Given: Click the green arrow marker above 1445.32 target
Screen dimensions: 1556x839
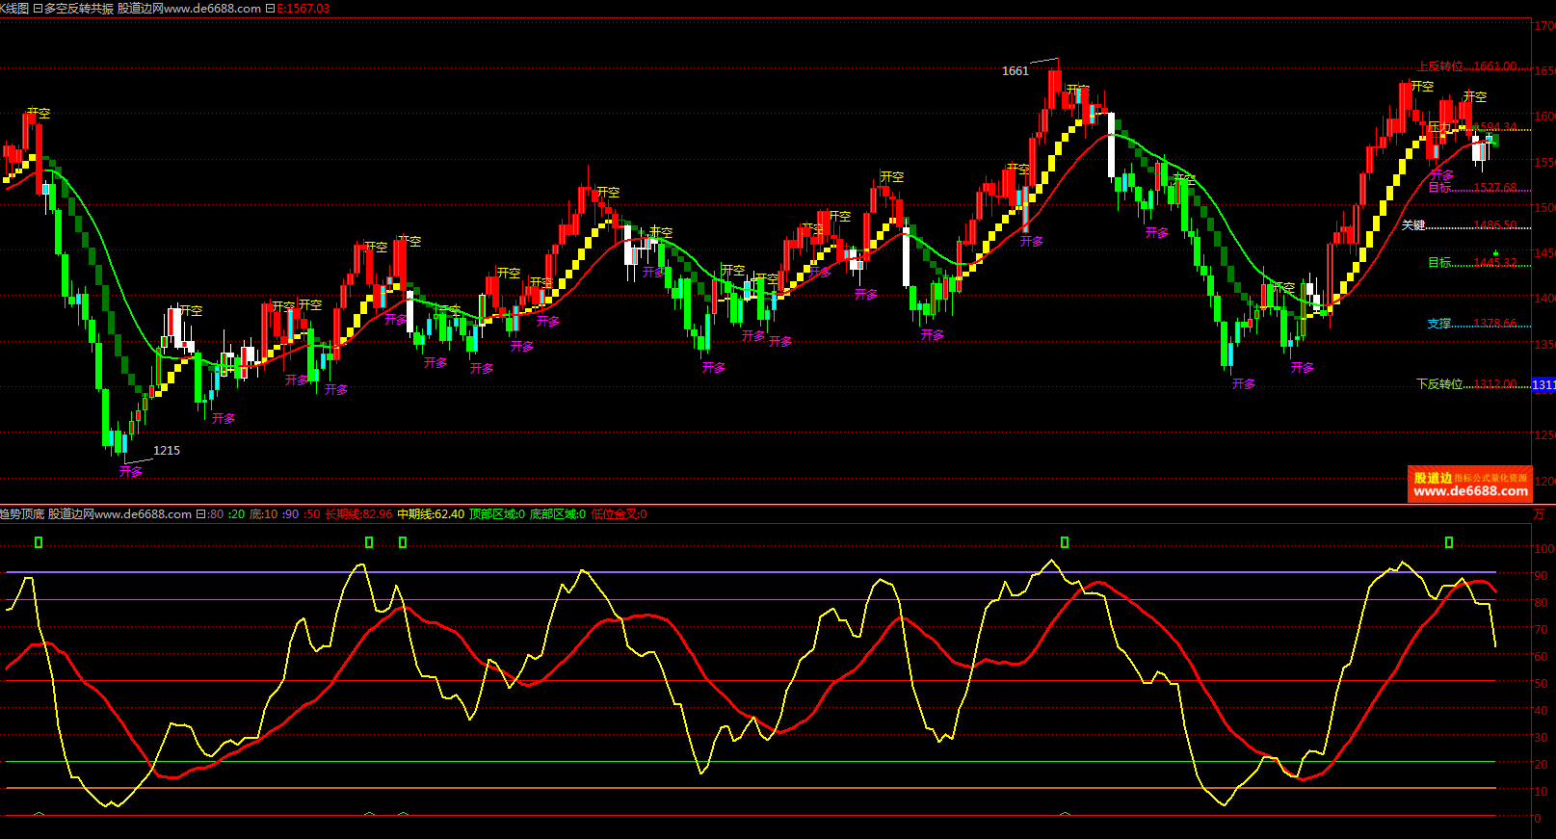Looking at the screenshot, I should [1495, 253].
